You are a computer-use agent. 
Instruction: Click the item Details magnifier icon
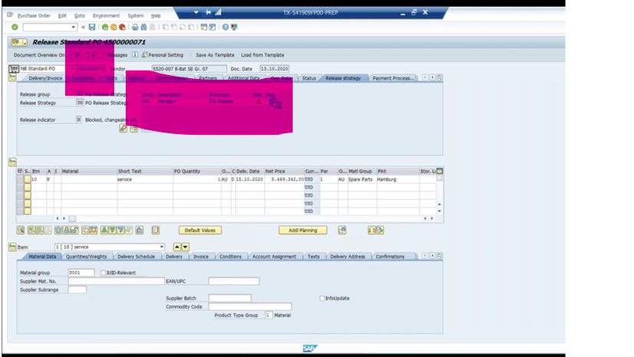[x=21, y=230]
